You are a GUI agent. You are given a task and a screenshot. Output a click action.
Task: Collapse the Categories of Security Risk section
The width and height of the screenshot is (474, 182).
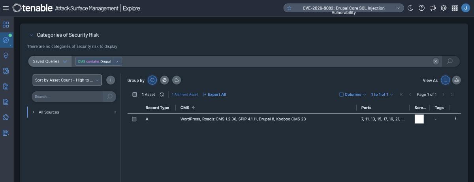click(31, 35)
